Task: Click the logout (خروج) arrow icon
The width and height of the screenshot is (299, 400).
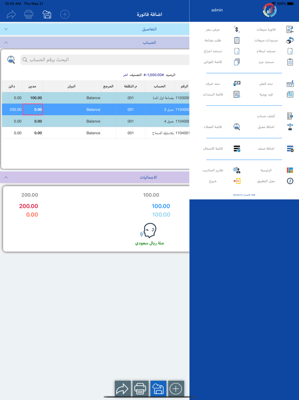Action: 237,181
